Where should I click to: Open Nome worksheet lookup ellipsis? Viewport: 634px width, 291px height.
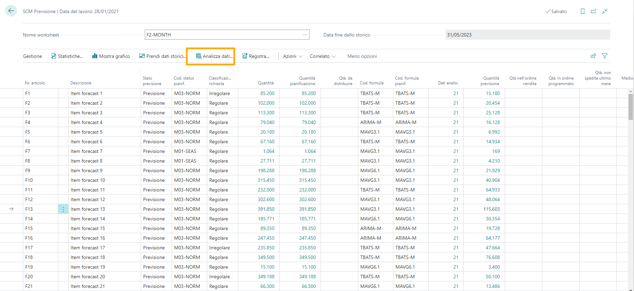tap(304, 35)
